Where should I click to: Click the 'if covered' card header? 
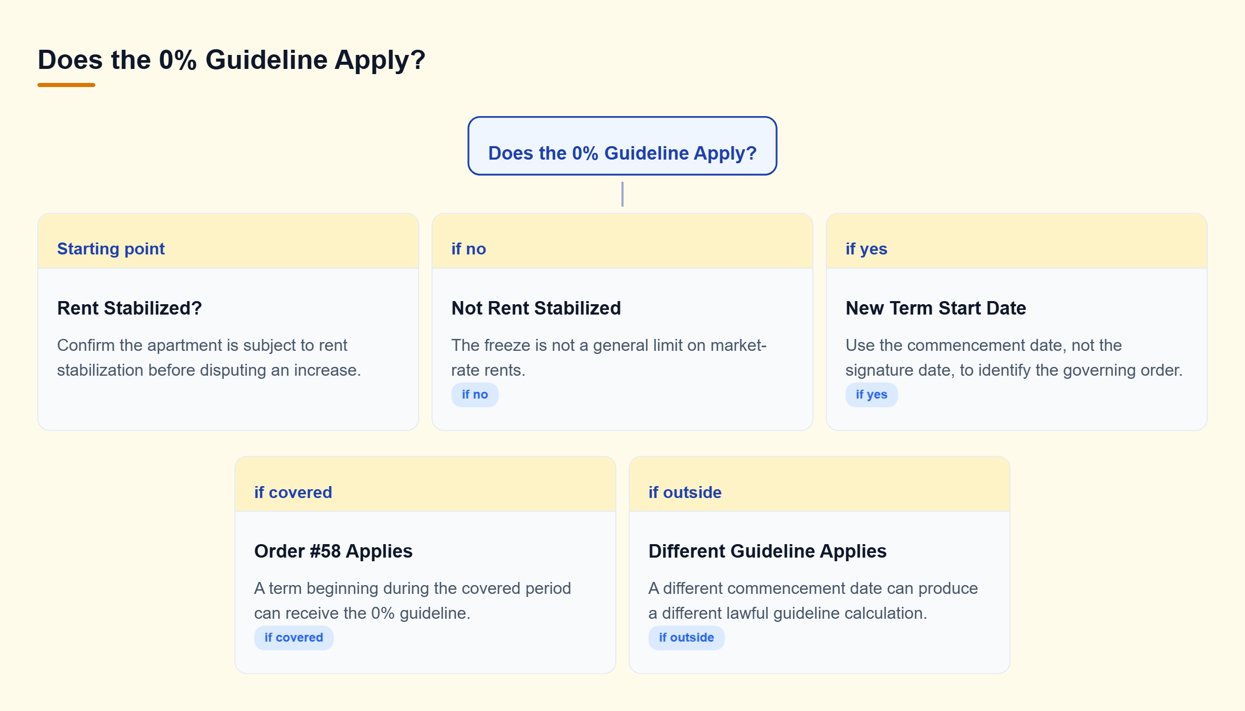pyautogui.click(x=425, y=485)
